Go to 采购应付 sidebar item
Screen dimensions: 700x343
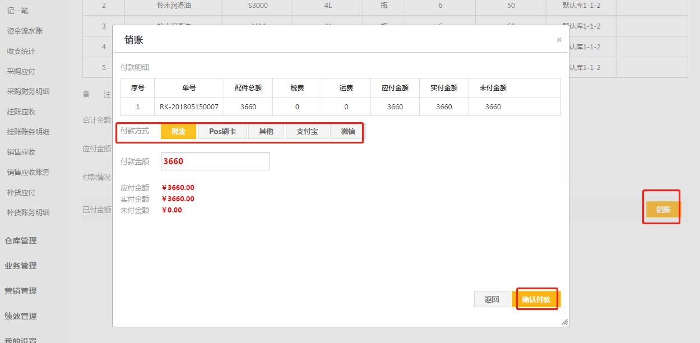point(21,71)
